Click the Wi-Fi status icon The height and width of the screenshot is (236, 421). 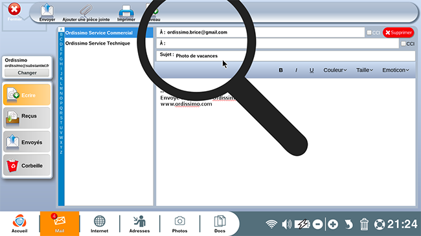[x=271, y=224]
